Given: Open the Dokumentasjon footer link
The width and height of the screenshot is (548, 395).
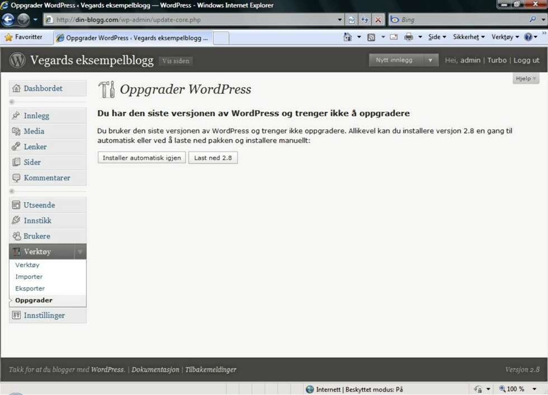Looking at the screenshot, I should click(155, 369).
